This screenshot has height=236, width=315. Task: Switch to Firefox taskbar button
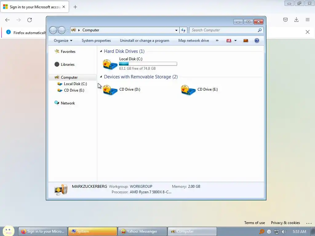pyautogui.click(x=42, y=231)
